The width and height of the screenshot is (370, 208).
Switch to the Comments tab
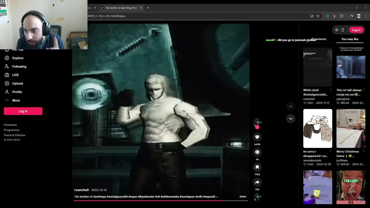pyautogui.click(x=319, y=39)
